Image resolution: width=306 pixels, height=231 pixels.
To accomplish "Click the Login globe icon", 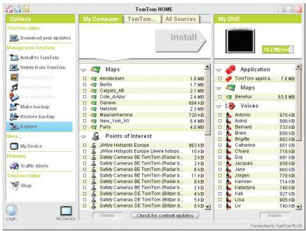I will pos(11,210).
